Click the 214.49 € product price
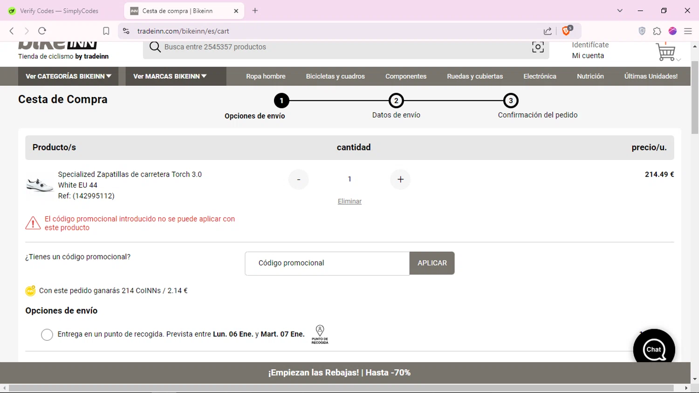 pyautogui.click(x=659, y=174)
